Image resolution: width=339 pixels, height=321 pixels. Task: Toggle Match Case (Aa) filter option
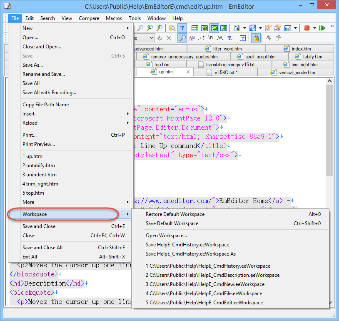pyautogui.click(x=192, y=38)
